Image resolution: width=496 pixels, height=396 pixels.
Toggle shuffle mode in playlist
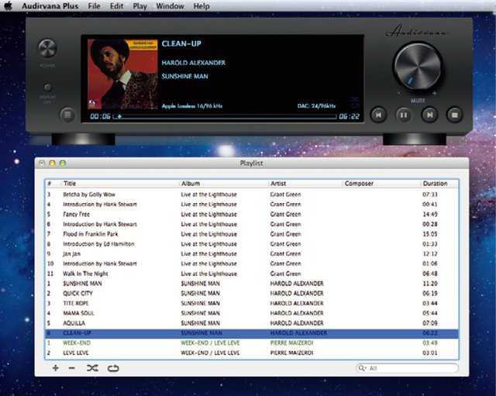tap(92, 368)
